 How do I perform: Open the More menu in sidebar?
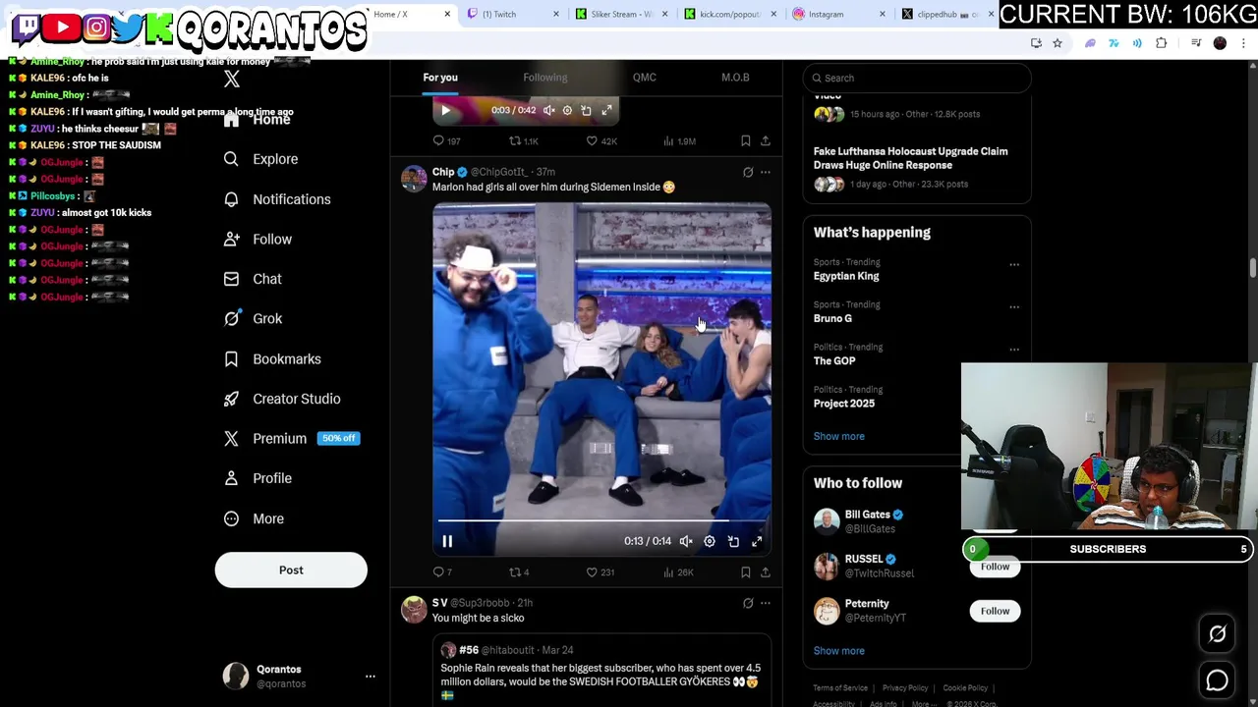point(254,518)
